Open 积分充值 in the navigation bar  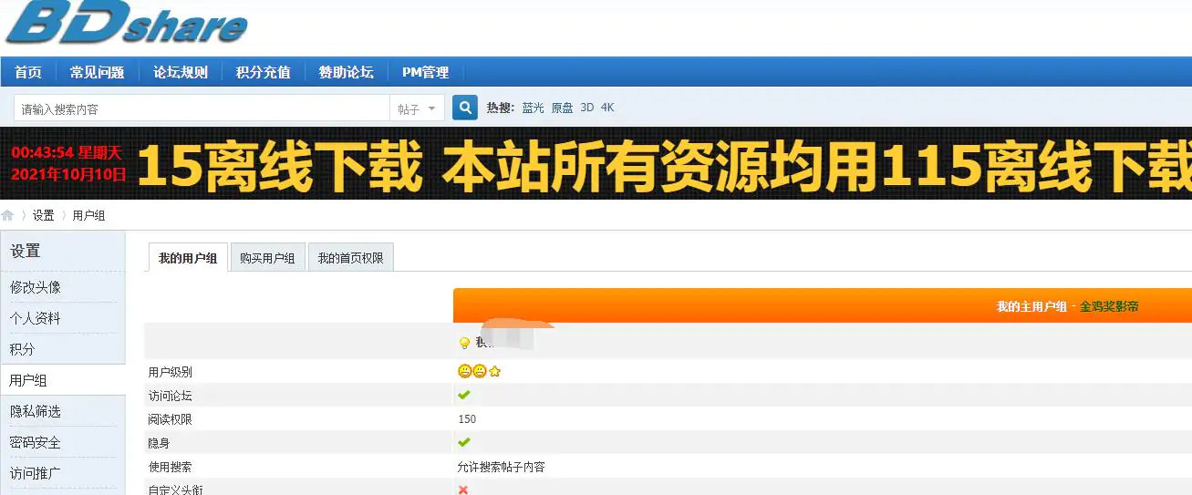[x=263, y=72]
